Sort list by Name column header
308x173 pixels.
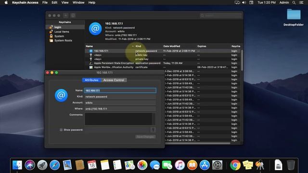coord(110,46)
